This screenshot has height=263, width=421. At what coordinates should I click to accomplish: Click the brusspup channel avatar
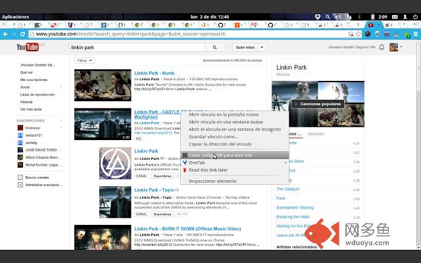tap(20, 128)
